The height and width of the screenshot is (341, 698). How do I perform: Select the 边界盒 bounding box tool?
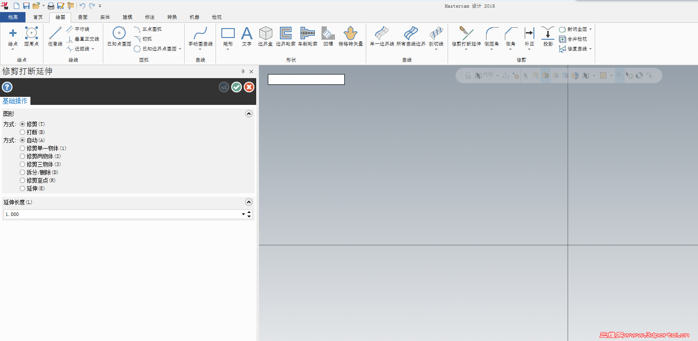pyautogui.click(x=266, y=37)
